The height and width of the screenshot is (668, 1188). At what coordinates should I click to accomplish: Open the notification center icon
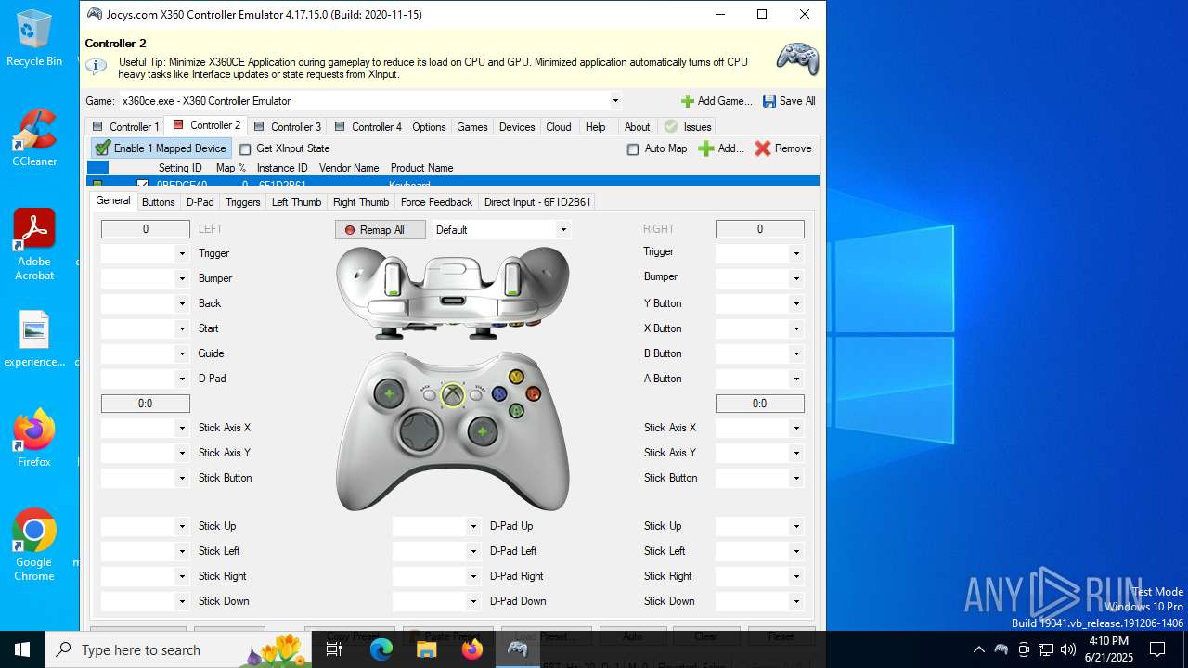coord(1157,649)
